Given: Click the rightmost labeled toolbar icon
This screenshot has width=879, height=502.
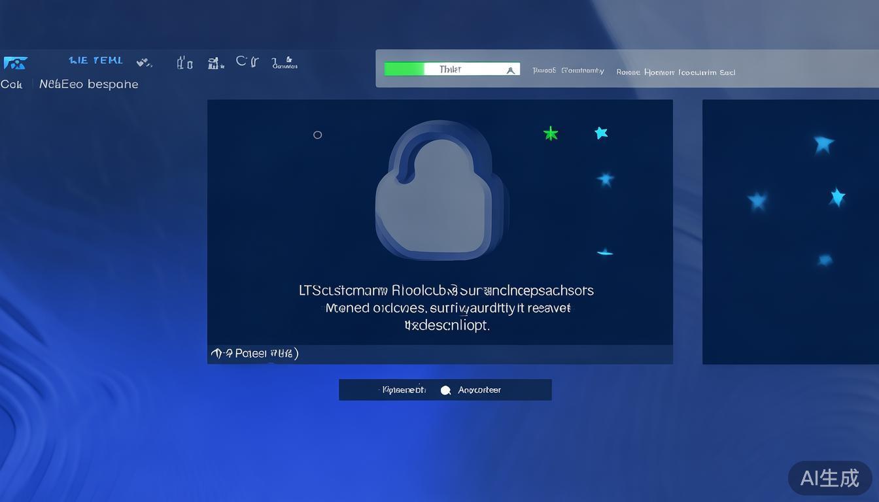Looking at the screenshot, I should (284, 63).
